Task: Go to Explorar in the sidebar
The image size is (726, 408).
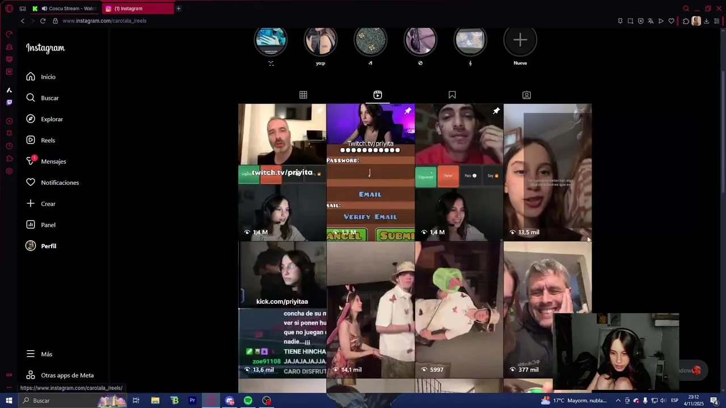Action: coord(44,119)
